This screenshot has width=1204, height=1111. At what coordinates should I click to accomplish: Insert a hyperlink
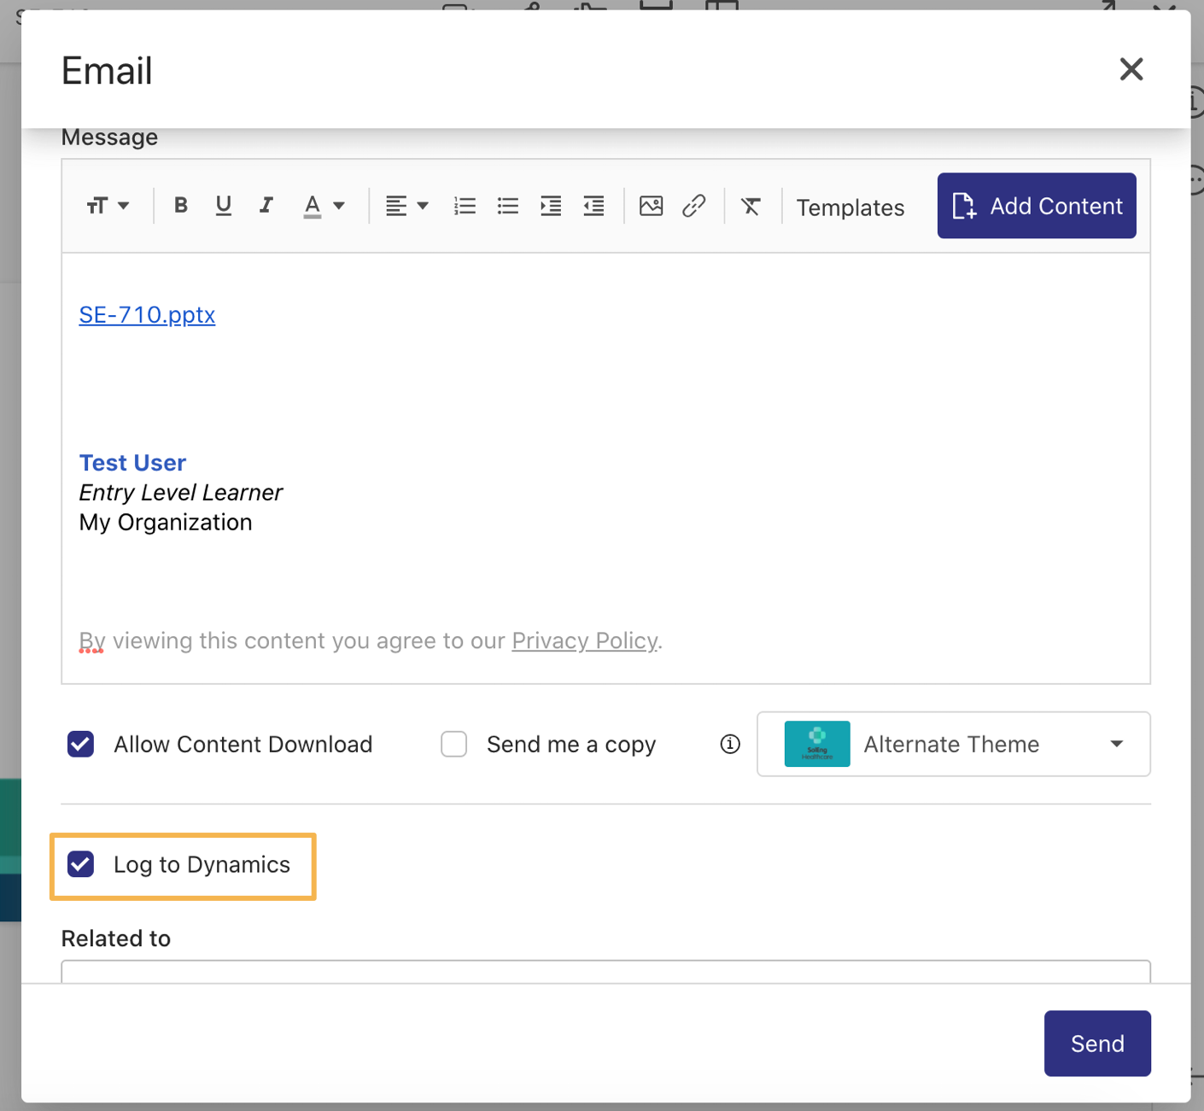pyautogui.click(x=694, y=206)
